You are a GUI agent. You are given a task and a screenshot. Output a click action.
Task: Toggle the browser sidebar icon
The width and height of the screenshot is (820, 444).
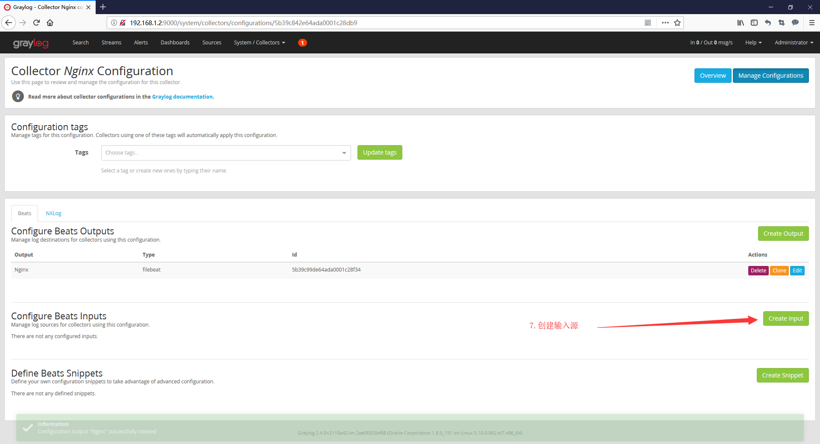pos(754,23)
